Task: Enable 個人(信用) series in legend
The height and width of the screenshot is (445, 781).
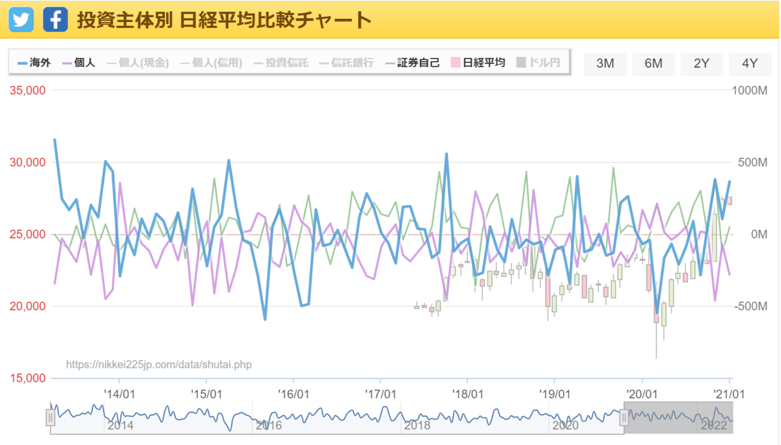Action: [x=211, y=63]
